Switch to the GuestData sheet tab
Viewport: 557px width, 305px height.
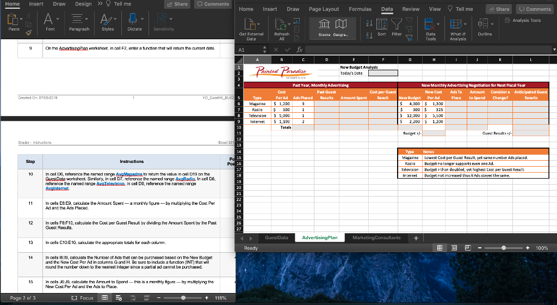[276, 238]
